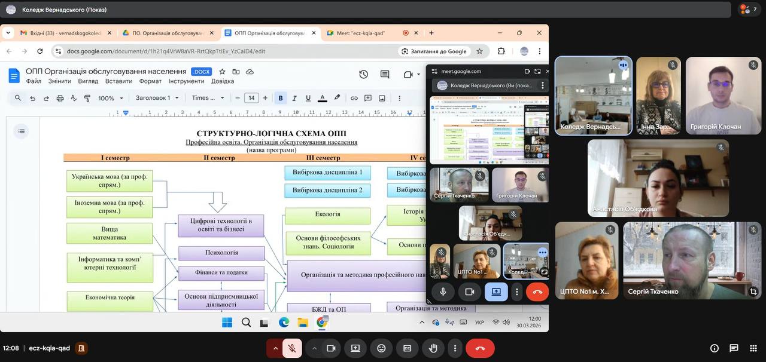Toggle the camera in bottom call bar
Viewport: 766px width, 362px height.
[x=330, y=348]
